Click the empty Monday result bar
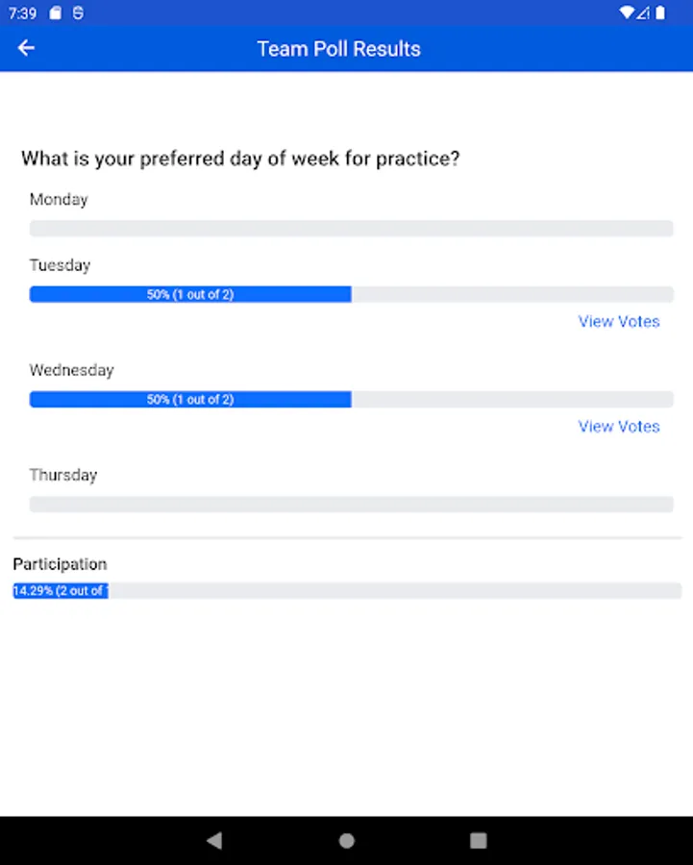Image resolution: width=693 pixels, height=865 pixels. [351, 229]
